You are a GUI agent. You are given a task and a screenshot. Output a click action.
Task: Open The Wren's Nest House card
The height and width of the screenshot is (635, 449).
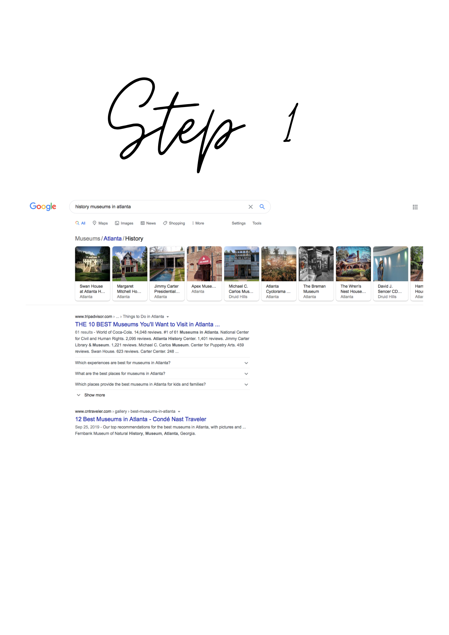point(353,273)
